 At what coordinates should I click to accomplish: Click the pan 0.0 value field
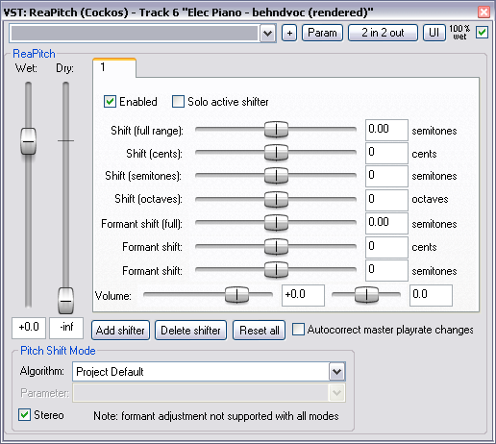coord(431,295)
